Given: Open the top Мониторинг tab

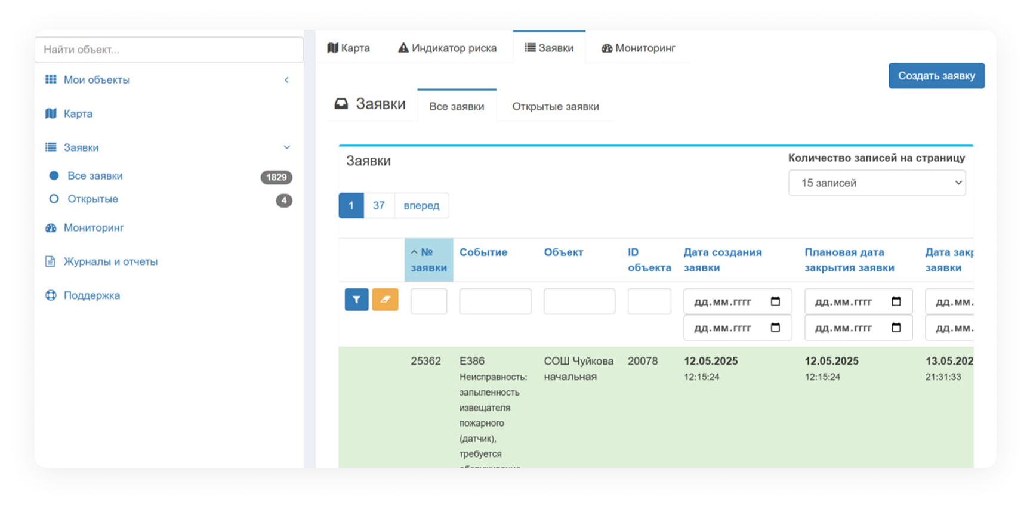Looking at the screenshot, I should point(638,48).
